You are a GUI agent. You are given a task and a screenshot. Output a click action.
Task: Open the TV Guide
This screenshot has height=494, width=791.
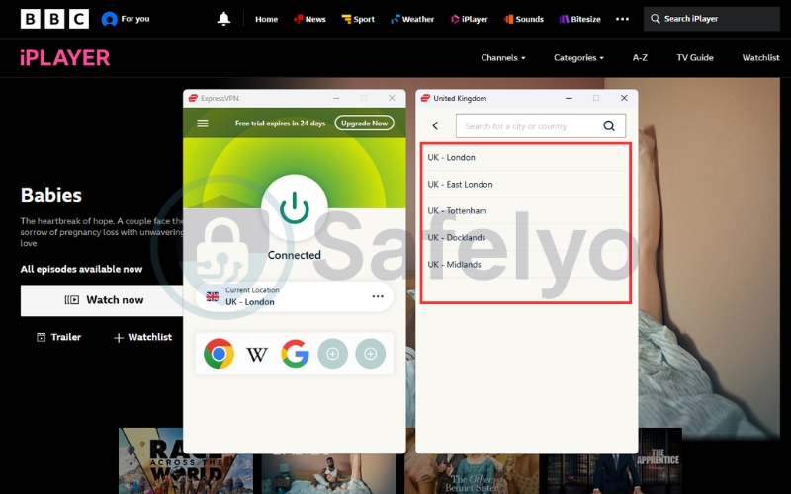tap(695, 58)
